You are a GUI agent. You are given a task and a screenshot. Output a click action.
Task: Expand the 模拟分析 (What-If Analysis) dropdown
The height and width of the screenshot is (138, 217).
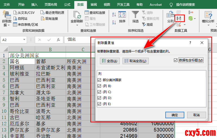click(209, 25)
